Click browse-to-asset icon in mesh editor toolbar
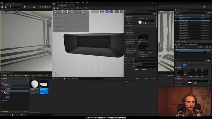The height and width of the screenshot is (119, 212). pos(57,8)
